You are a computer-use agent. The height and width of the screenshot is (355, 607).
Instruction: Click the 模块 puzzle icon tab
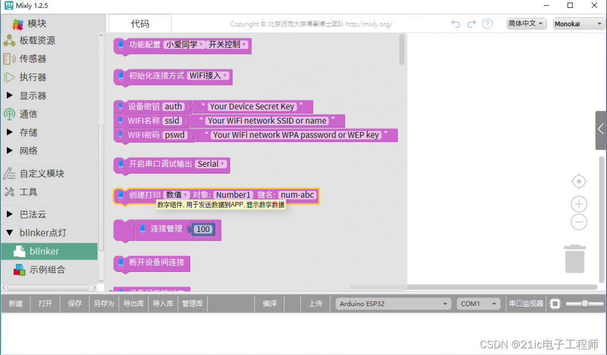click(30, 24)
